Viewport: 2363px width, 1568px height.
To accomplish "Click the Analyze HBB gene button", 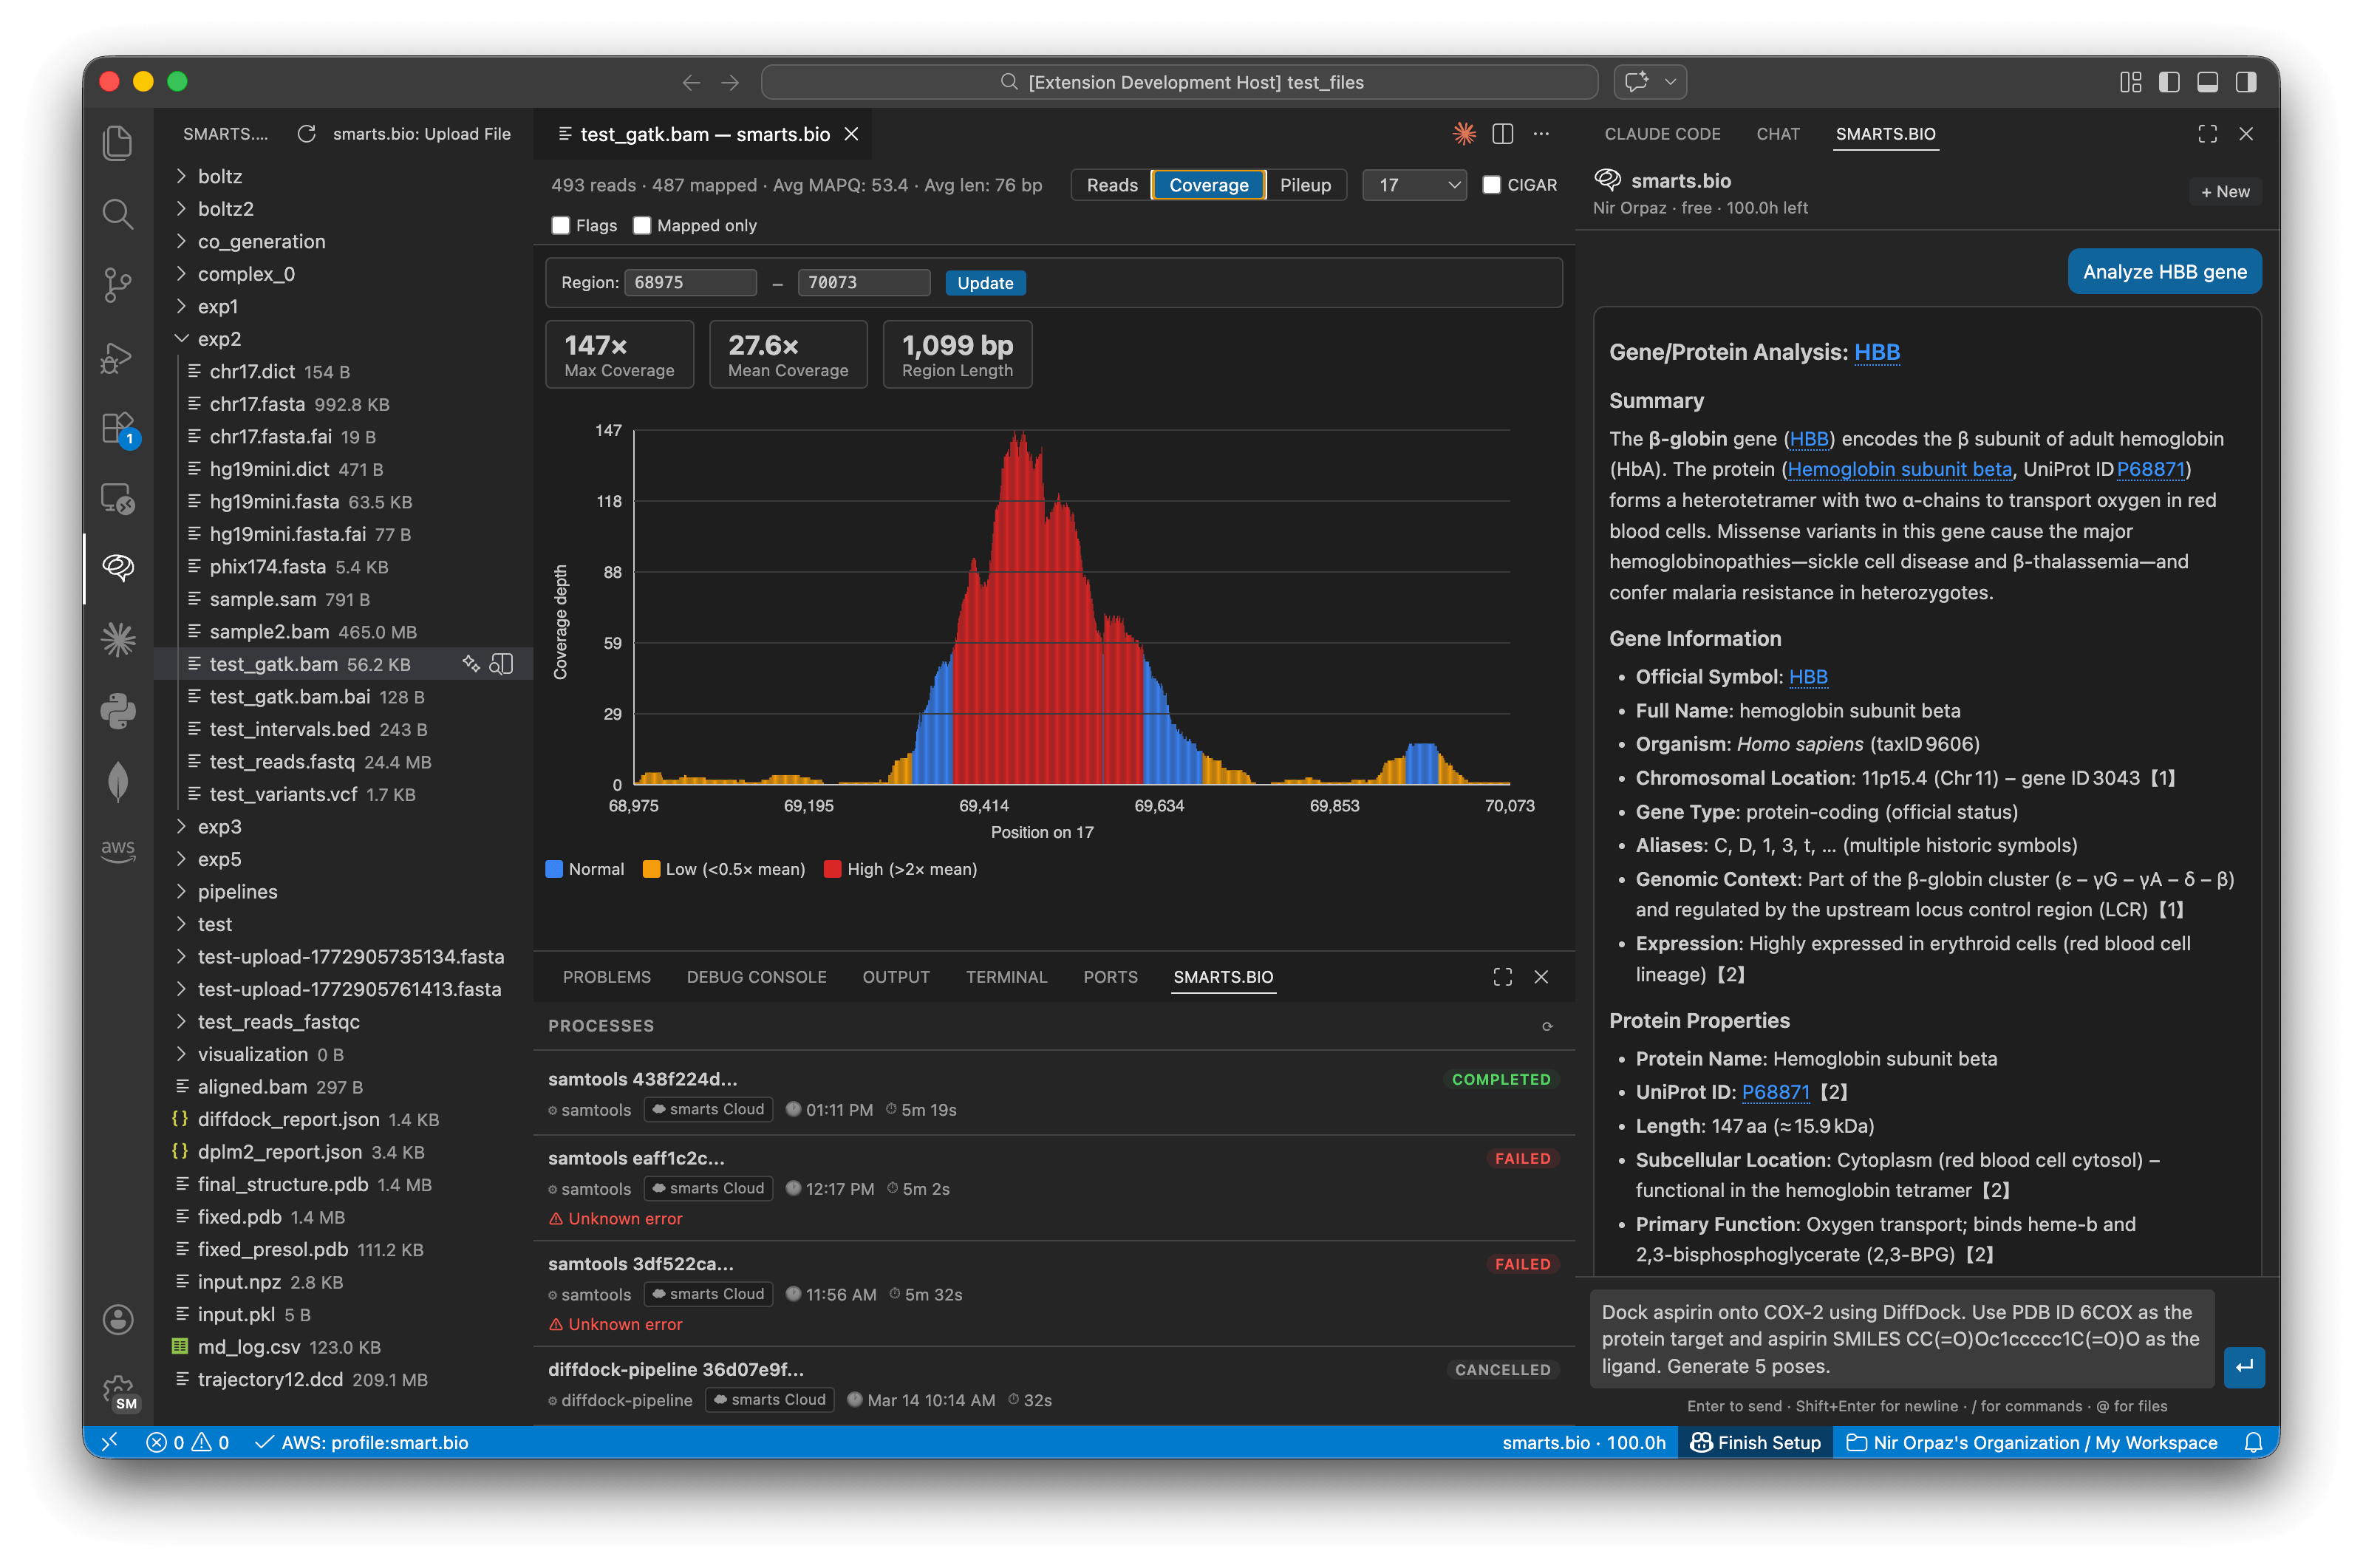I will click(x=2164, y=271).
